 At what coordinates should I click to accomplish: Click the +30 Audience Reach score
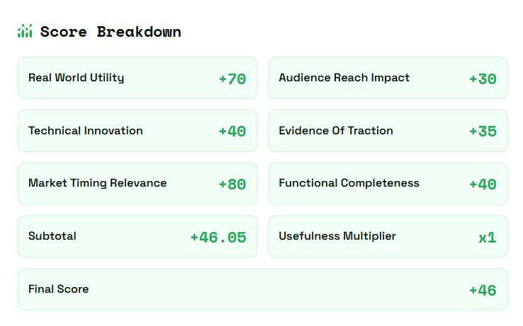(x=483, y=78)
